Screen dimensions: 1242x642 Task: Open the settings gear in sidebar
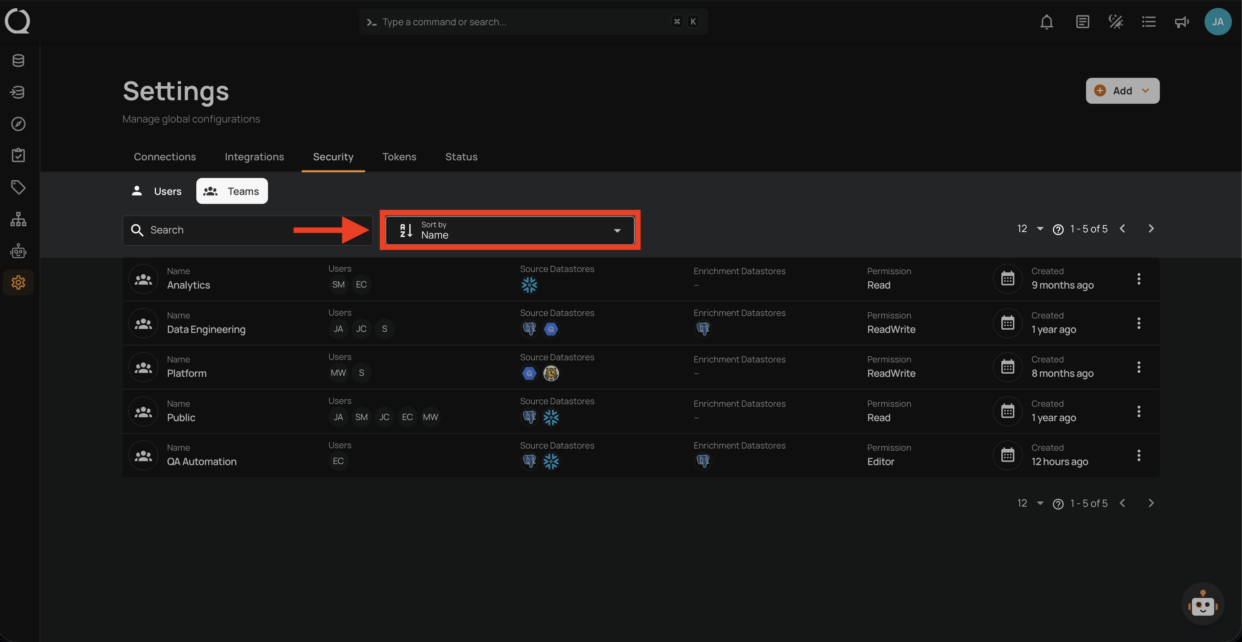18,282
